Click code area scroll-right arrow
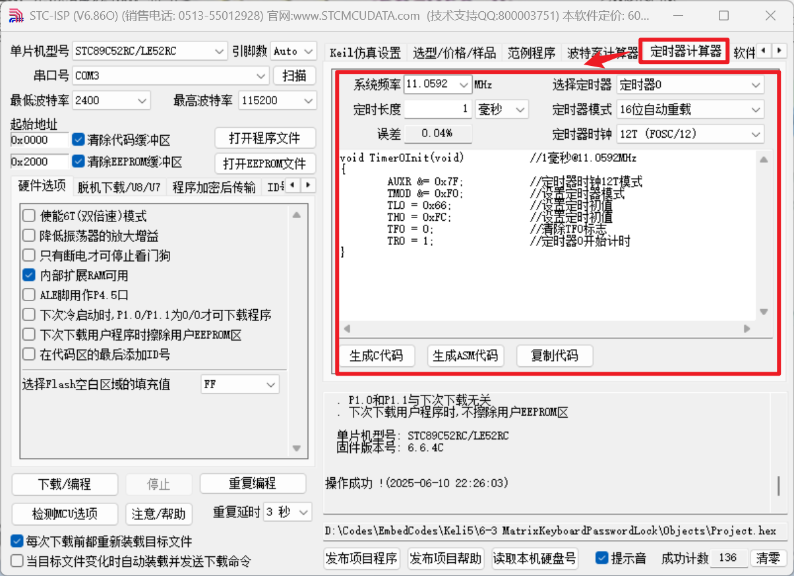794x576 pixels. [747, 328]
